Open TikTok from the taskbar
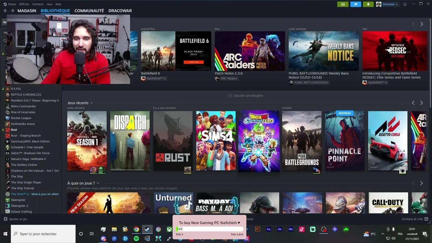Viewport: 432px width, 243px height. coord(302,229)
